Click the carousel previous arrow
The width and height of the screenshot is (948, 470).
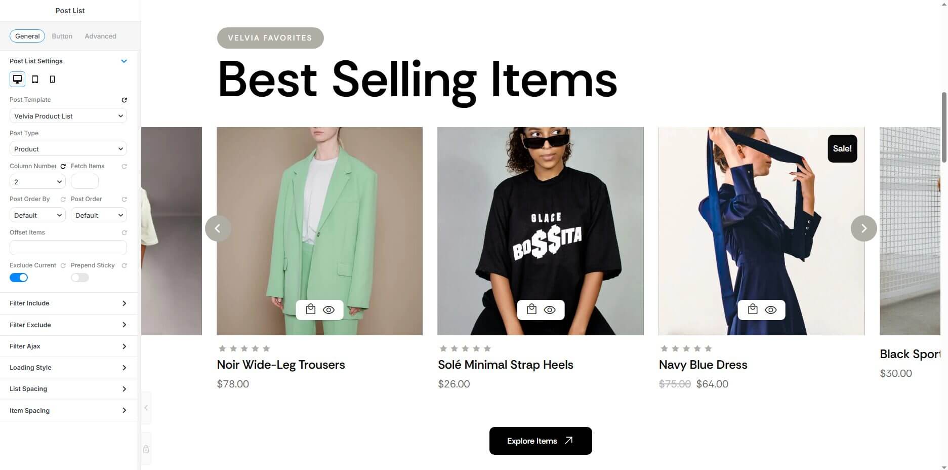[x=218, y=228]
